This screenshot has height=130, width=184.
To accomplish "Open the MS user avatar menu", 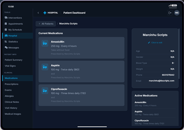I will point(177,13).
